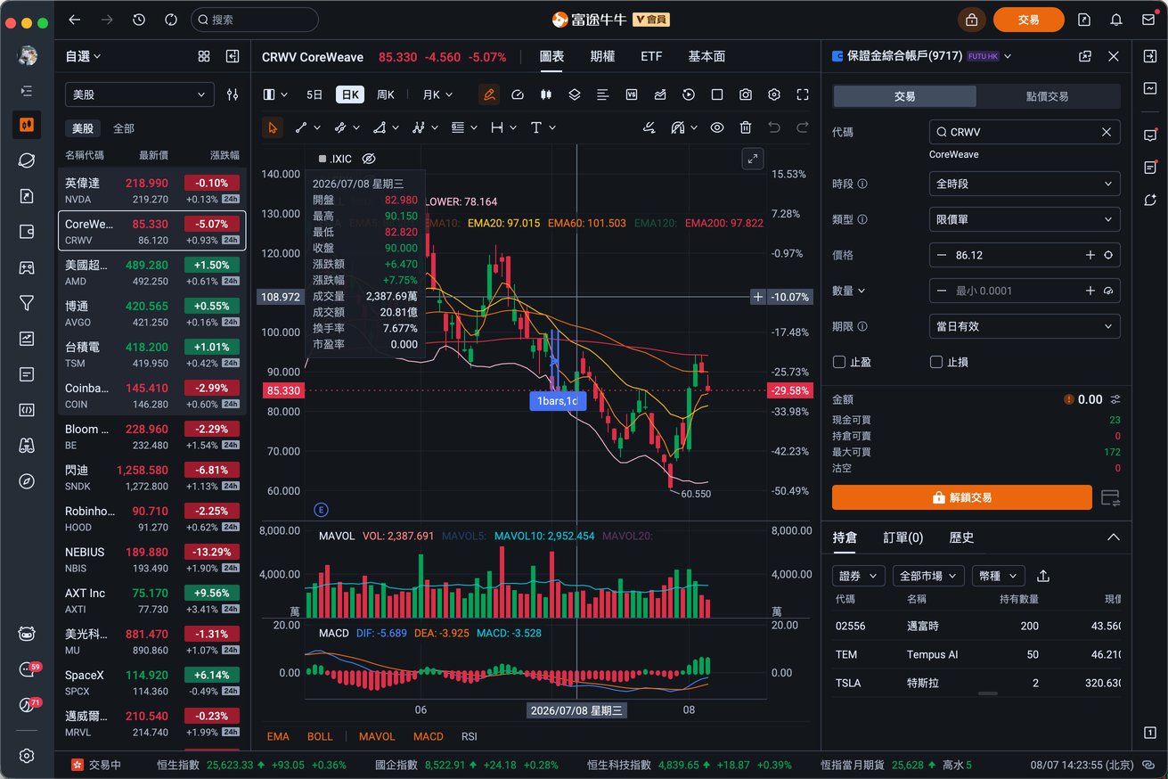Open the 全部市場 dropdown
This screenshot has width=1168, height=779.
[927, 576]
